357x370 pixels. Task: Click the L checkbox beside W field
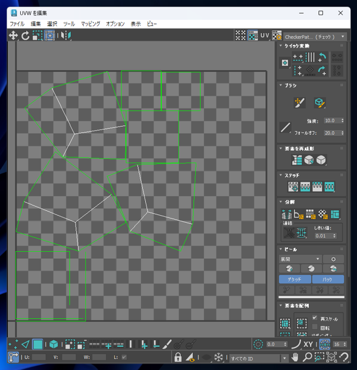point(124,358)
